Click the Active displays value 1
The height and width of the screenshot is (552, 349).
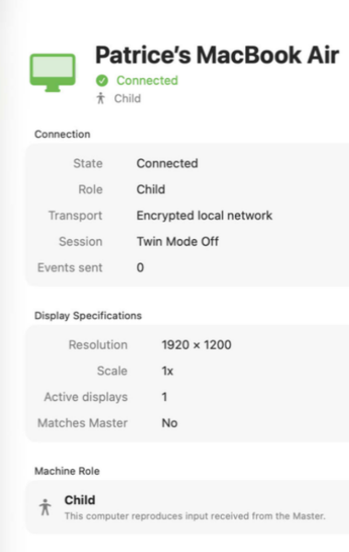click(164, 397)
